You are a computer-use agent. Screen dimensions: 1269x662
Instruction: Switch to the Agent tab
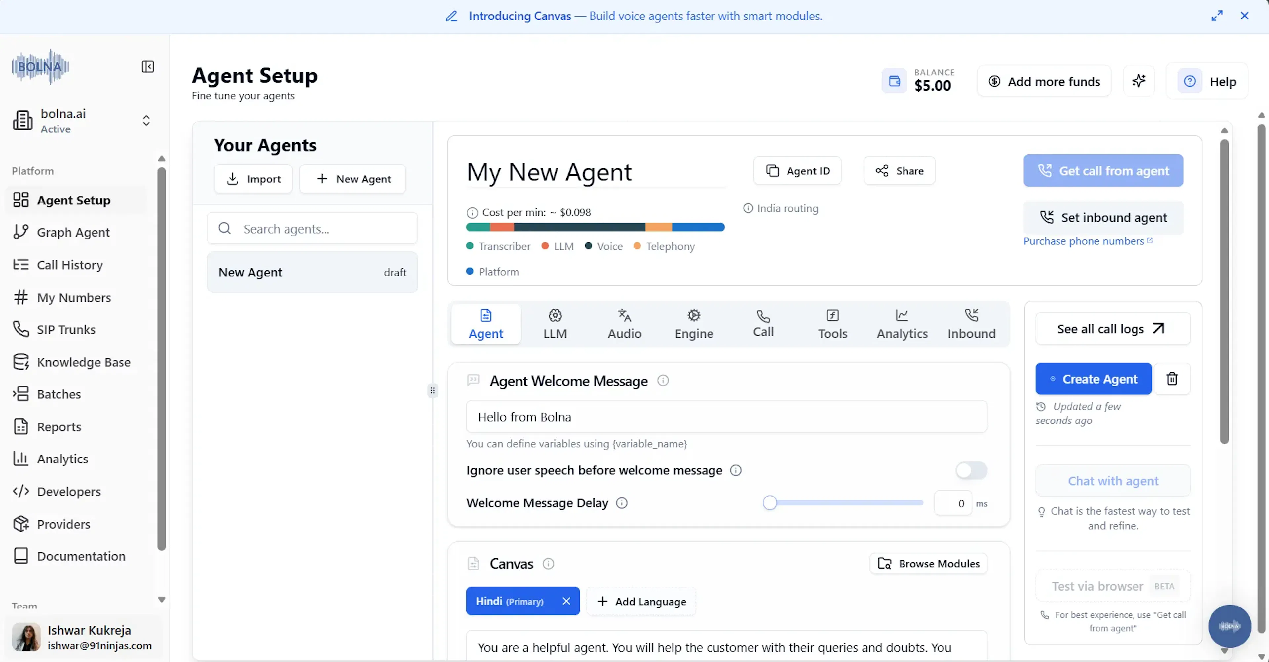pyautogui.click(x=486, y=324)
